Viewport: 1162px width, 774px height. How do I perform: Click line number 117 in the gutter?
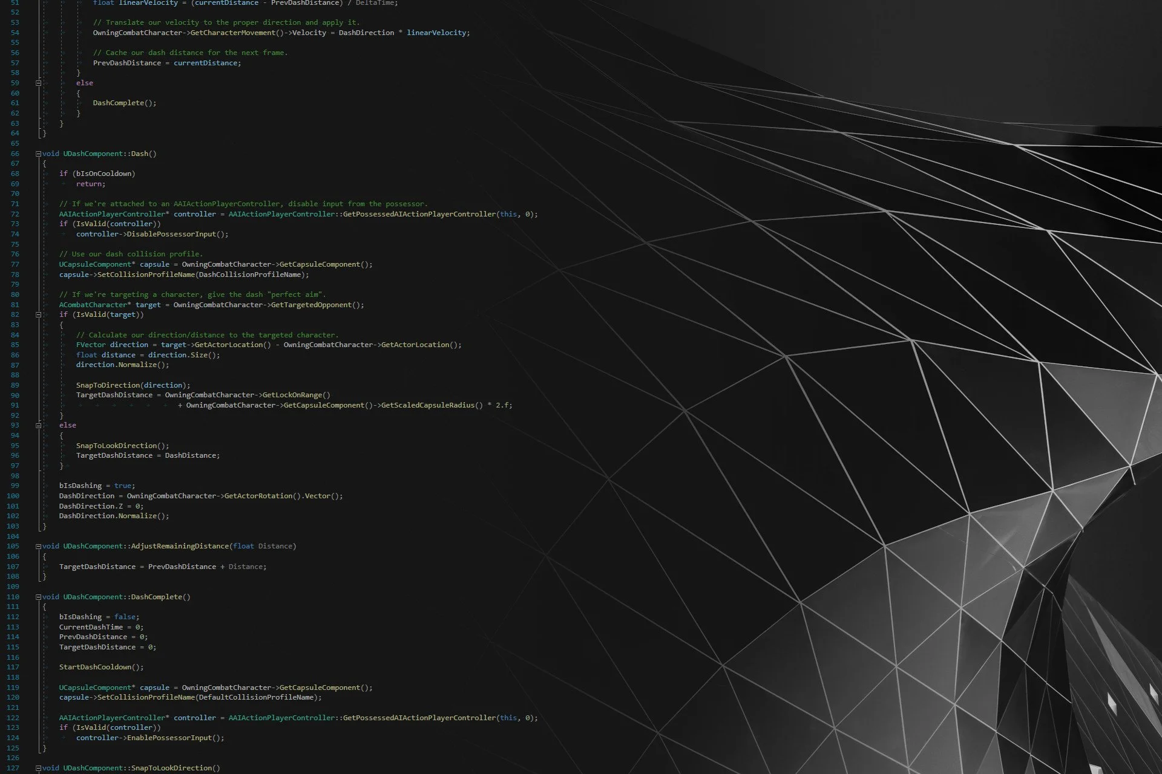click(13, 667)
